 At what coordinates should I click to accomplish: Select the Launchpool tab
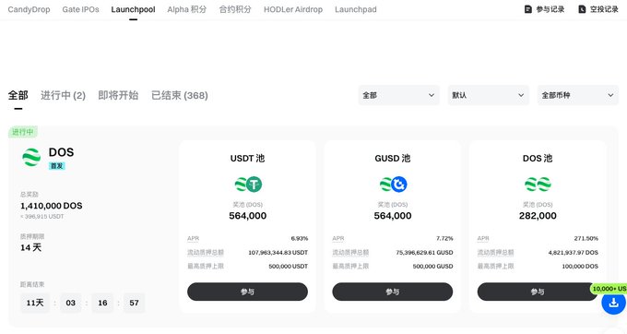pyautogui.click(x=133, y=9)
